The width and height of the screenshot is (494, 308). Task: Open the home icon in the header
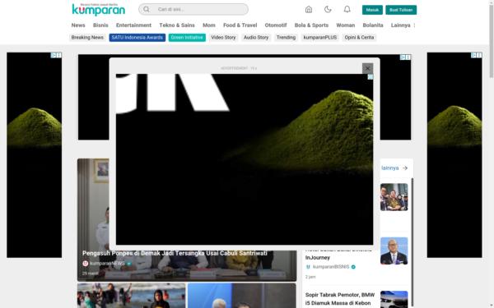click(x=309, y=9)
